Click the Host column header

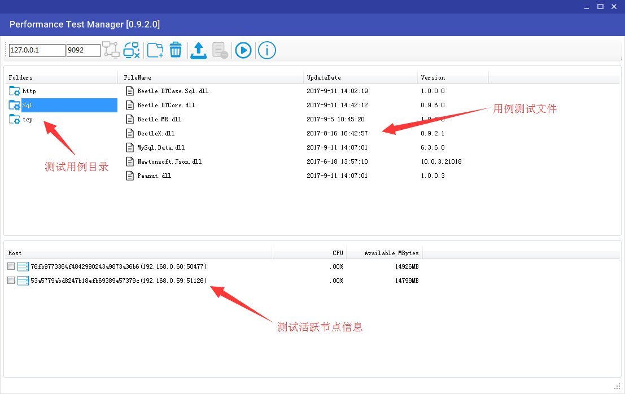coord(138,253)
